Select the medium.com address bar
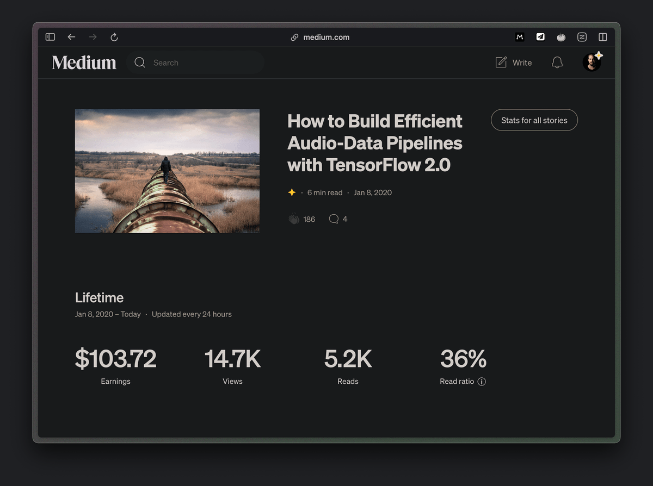The width and height of the screenshot is (653, 486). (x=320, y=37)
